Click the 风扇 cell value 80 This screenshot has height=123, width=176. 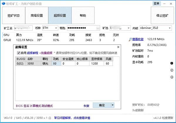coord(108,64)
